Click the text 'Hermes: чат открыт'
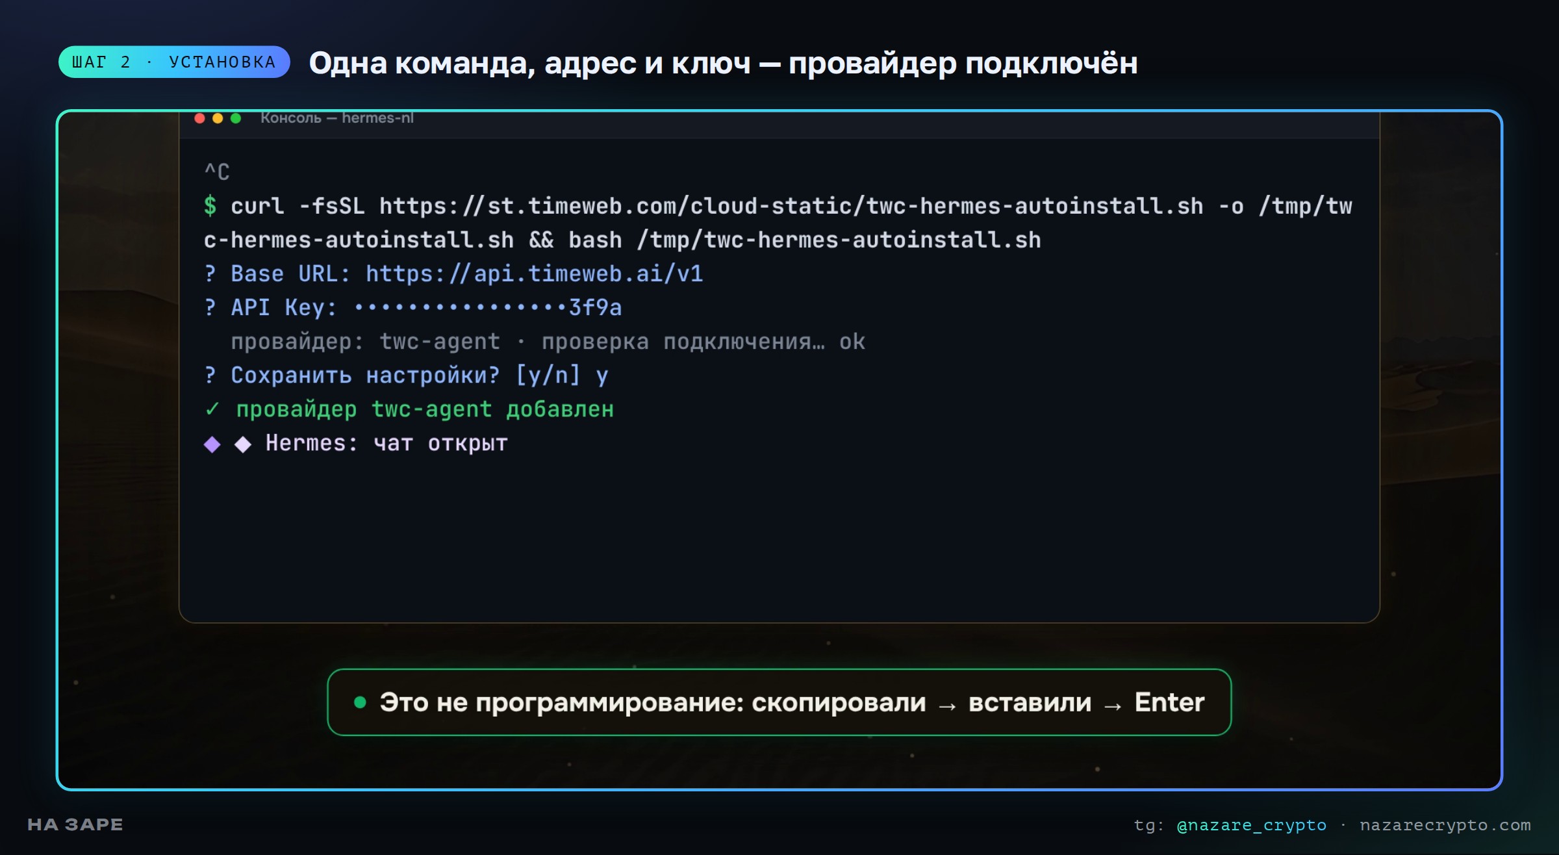The width and height of the screenshot is (1559, 855). click(387, 443)
